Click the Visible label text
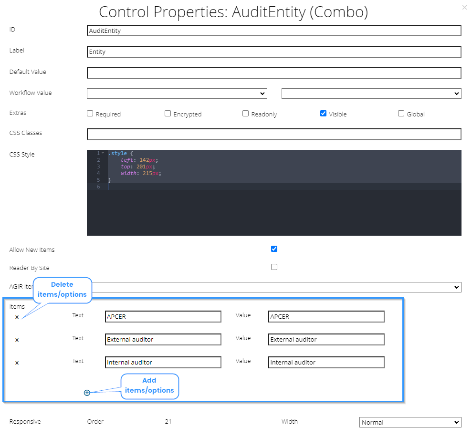Image resolution: width=472 pixels, height=448 pixels. (x=338, y=115)
